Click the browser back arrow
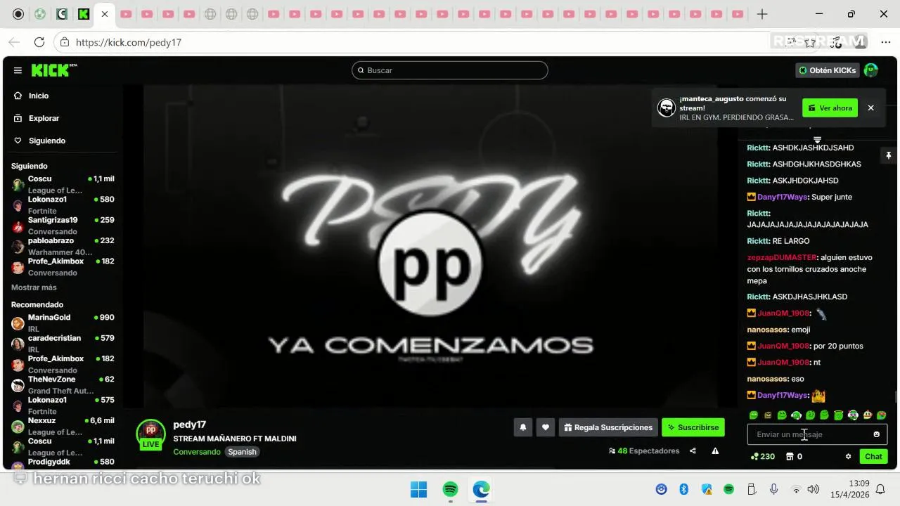Viewport: 900px width, 506px height. [14, 42]
